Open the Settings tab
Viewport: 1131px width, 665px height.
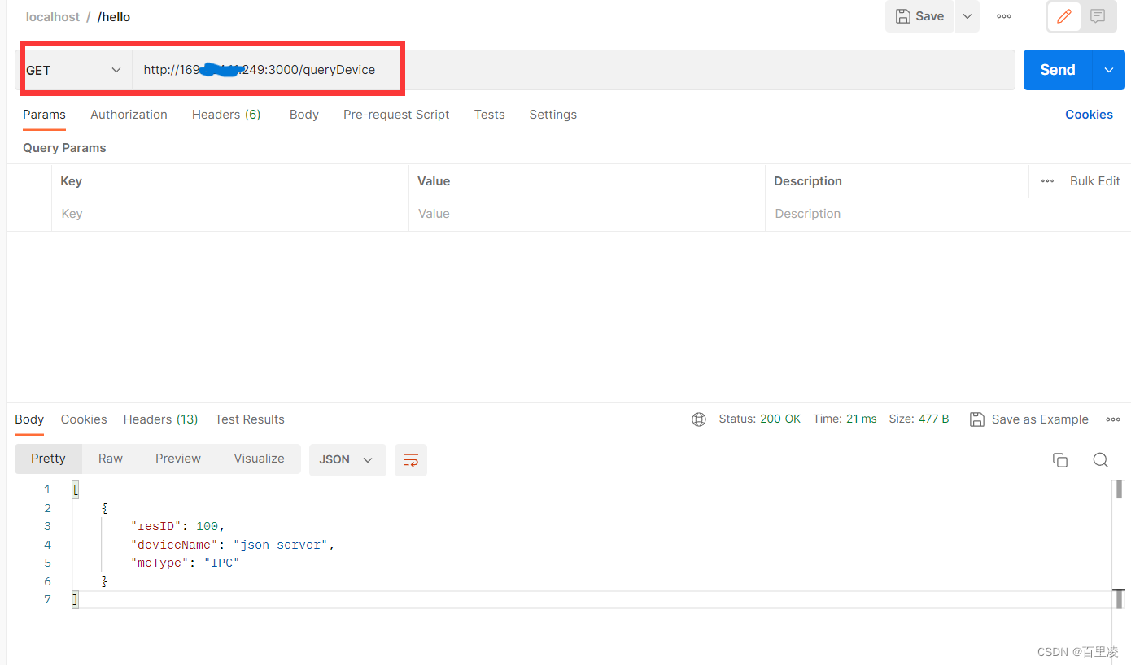tap(553, 115)
